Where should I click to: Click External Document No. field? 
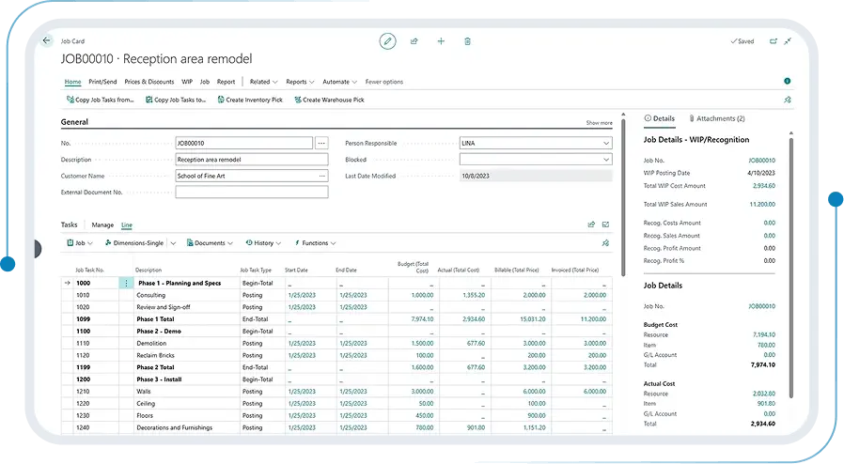(251, 192)
